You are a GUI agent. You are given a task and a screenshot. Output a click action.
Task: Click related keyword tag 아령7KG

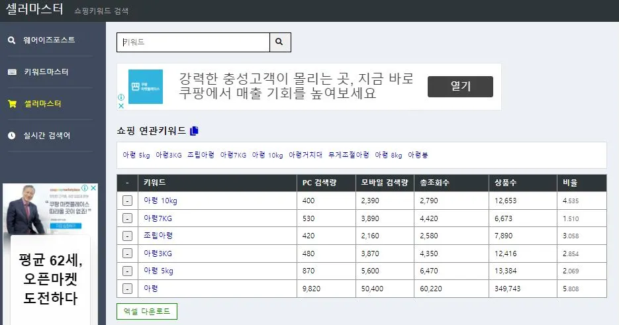233,155
